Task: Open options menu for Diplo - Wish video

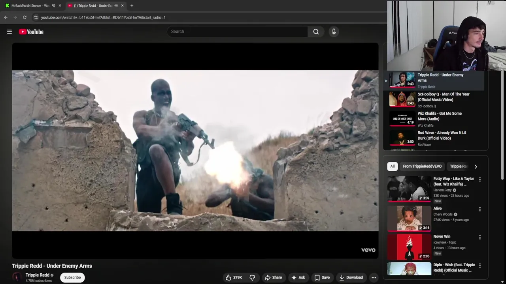Action: click(x=480, y=266)
